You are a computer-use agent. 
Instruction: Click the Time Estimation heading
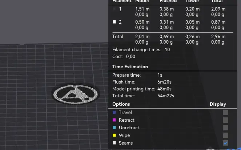pyautogui.click(x=130, y=66)
